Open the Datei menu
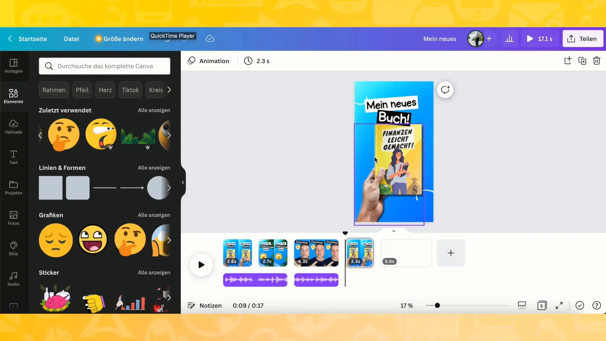The image size is (606, 341). pos(71,39)
